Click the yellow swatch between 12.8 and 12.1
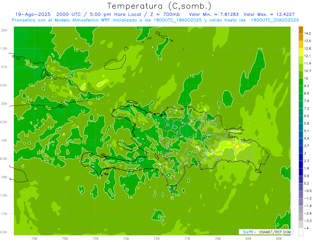This screenshot has height=242, width=313. (x=301, y=52)
